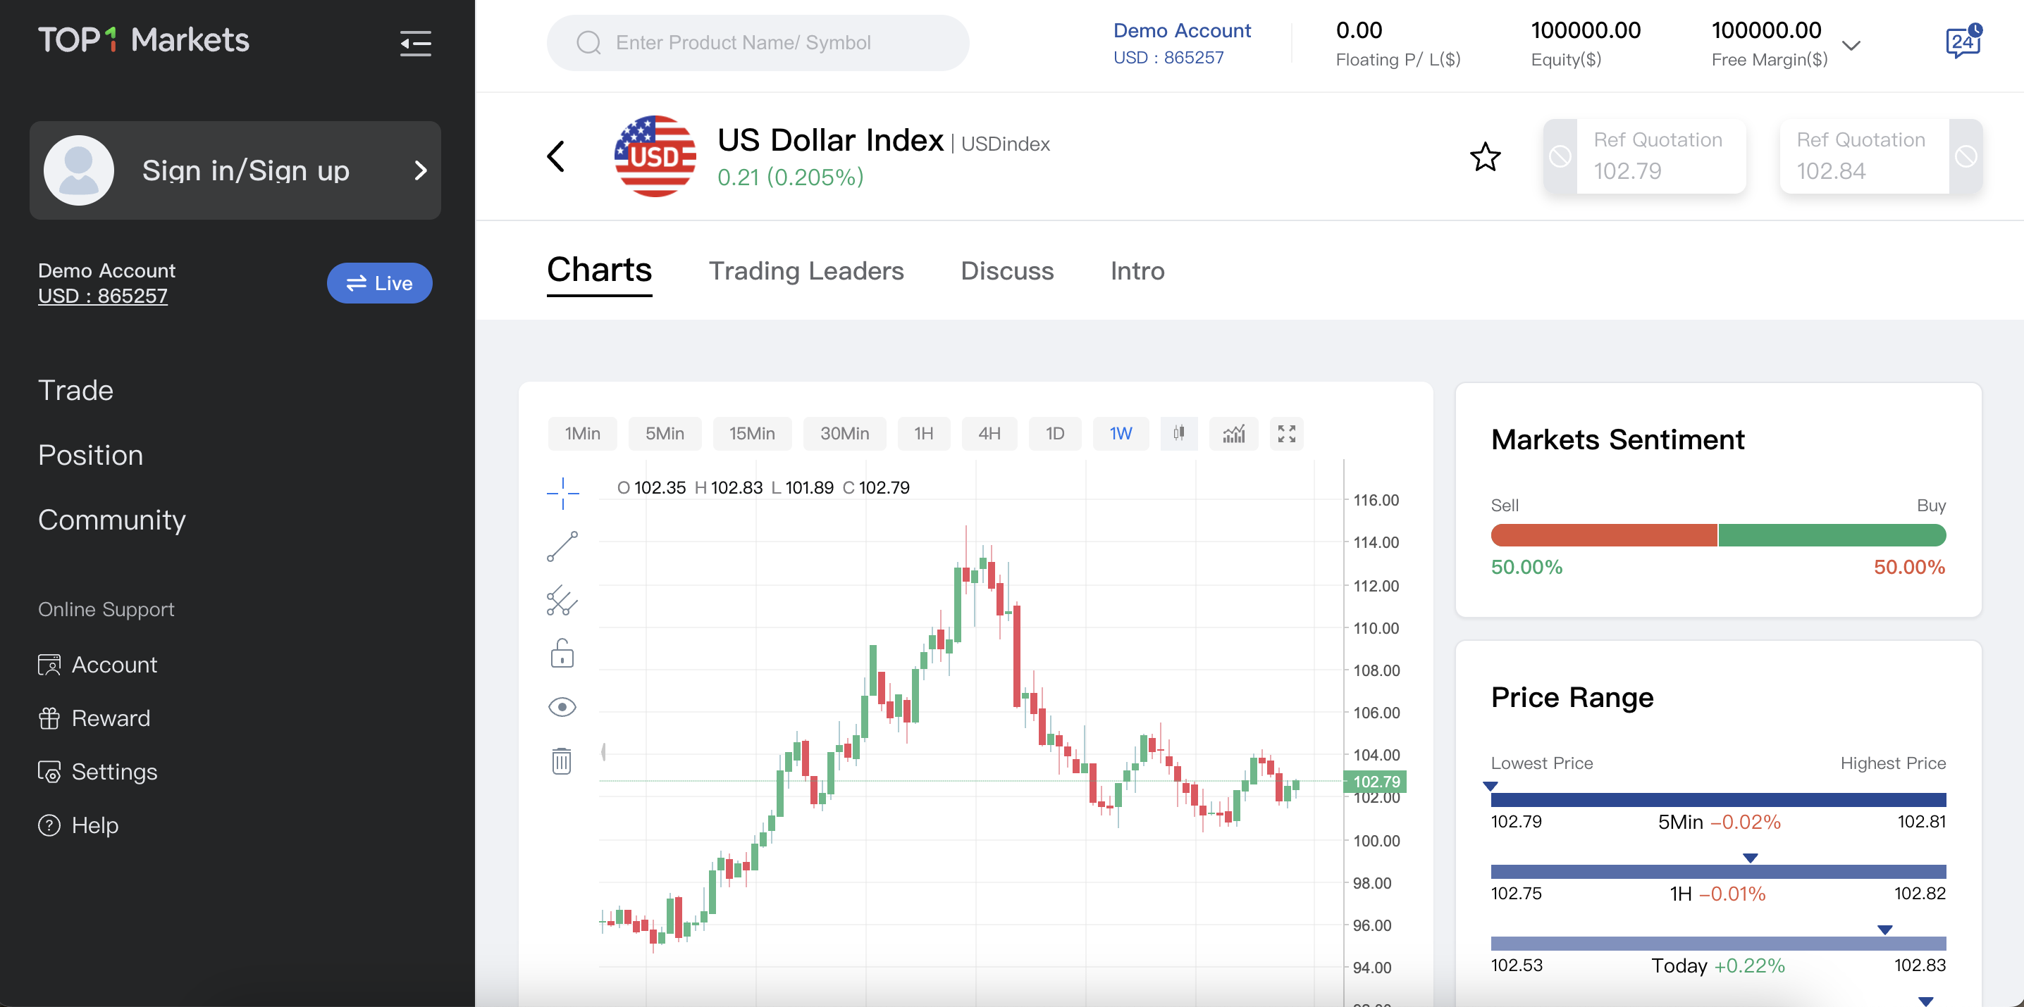
Task: Select the trend line drawing tool
Action: click(x=562, y=546)
